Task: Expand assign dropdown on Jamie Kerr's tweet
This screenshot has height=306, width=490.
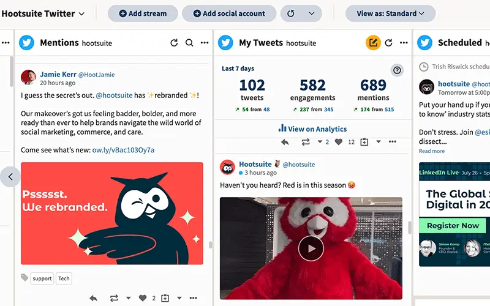Action: [179, 298]
